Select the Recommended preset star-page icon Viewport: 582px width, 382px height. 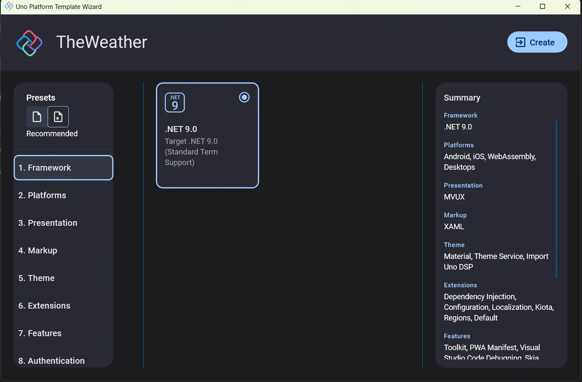58,117
